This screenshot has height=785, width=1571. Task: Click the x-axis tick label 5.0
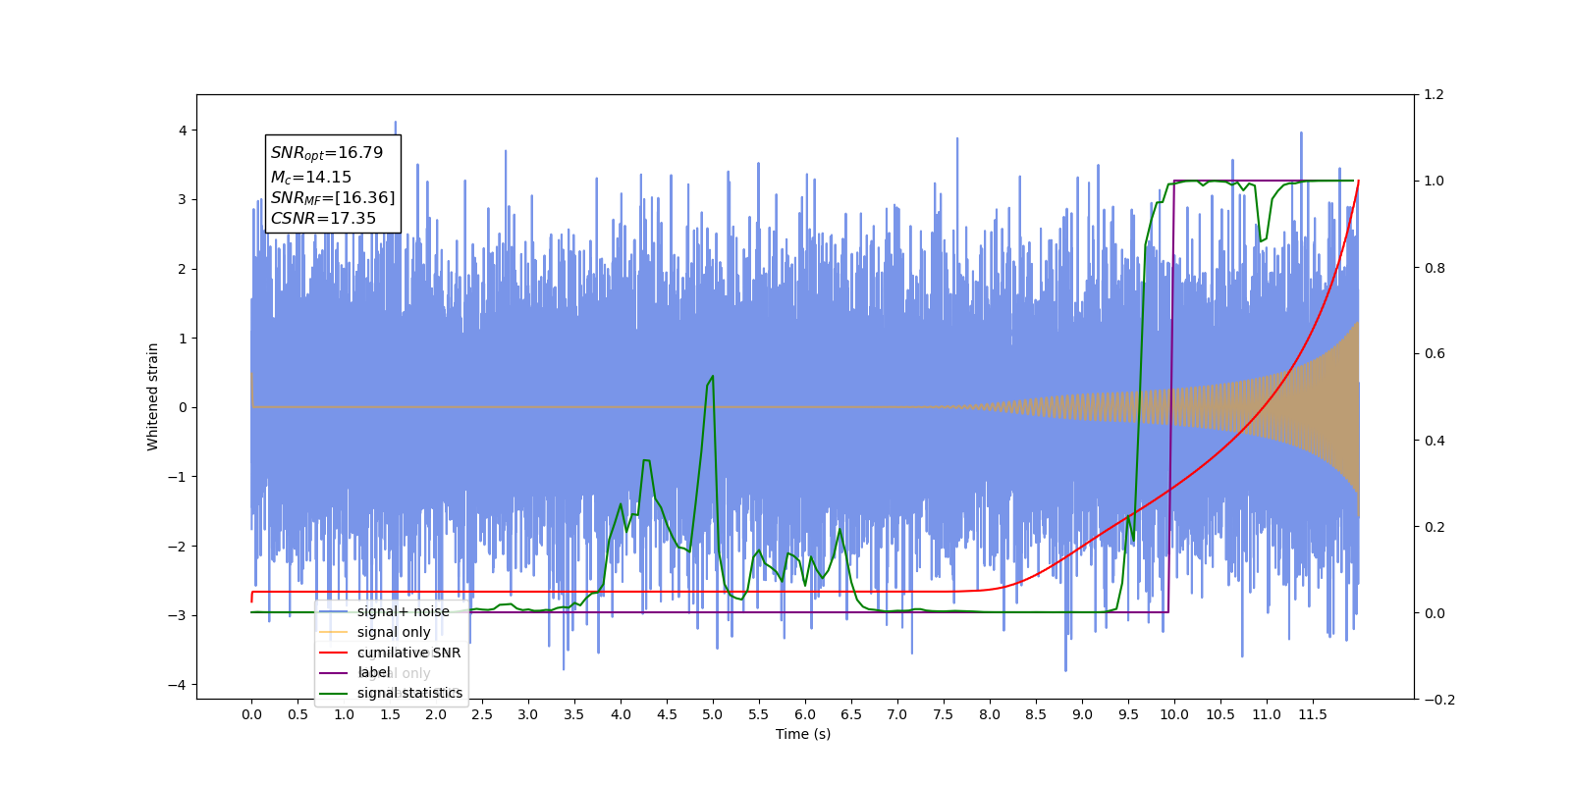click(x=713, y=714)
